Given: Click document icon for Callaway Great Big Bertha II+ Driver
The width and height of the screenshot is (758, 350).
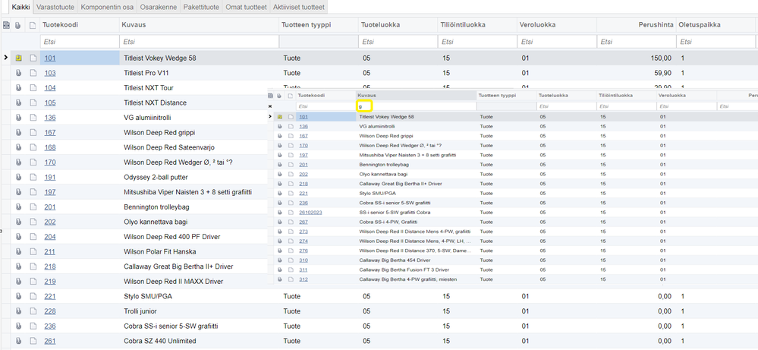Looking at the screenshot, I should (x=33, y=266).
